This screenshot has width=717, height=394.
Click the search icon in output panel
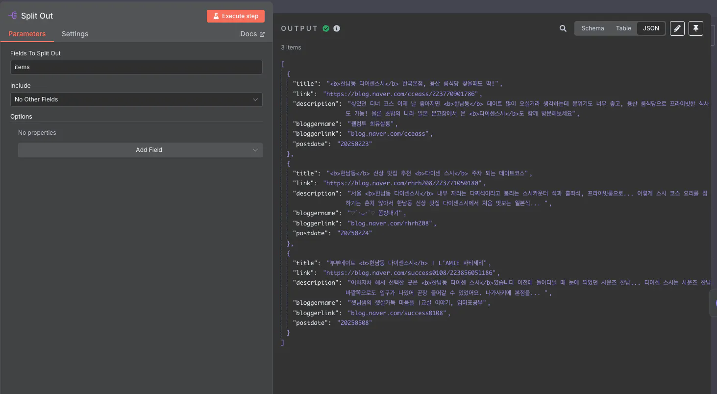pos(563,28)
